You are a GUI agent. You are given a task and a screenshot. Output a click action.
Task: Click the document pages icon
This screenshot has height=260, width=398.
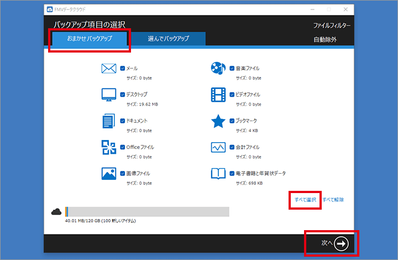pyautogui.click(x=108, y=121)
